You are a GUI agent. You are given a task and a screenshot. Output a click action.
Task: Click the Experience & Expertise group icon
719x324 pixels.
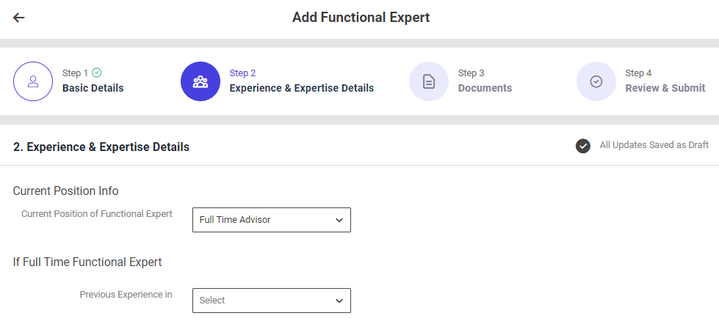200,81
